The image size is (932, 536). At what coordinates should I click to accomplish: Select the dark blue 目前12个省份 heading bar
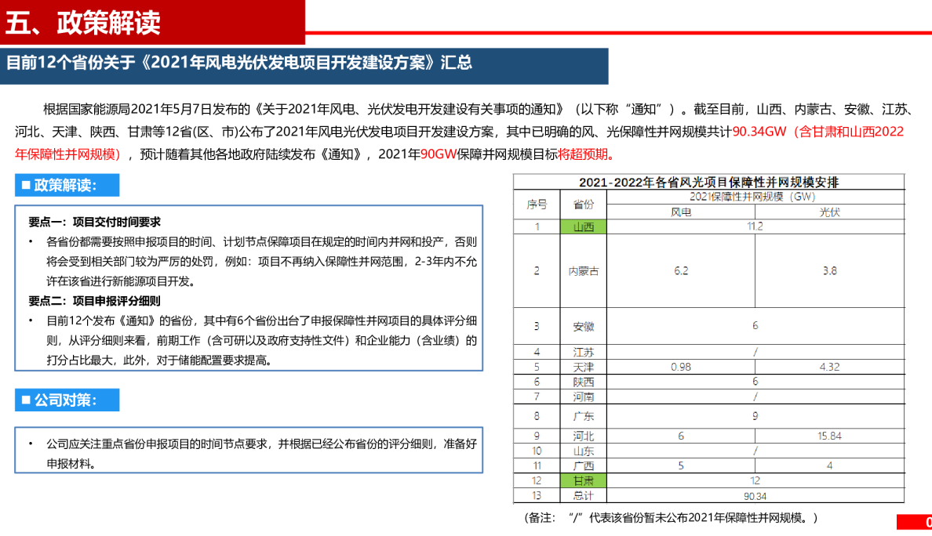(x=304, y=64)
